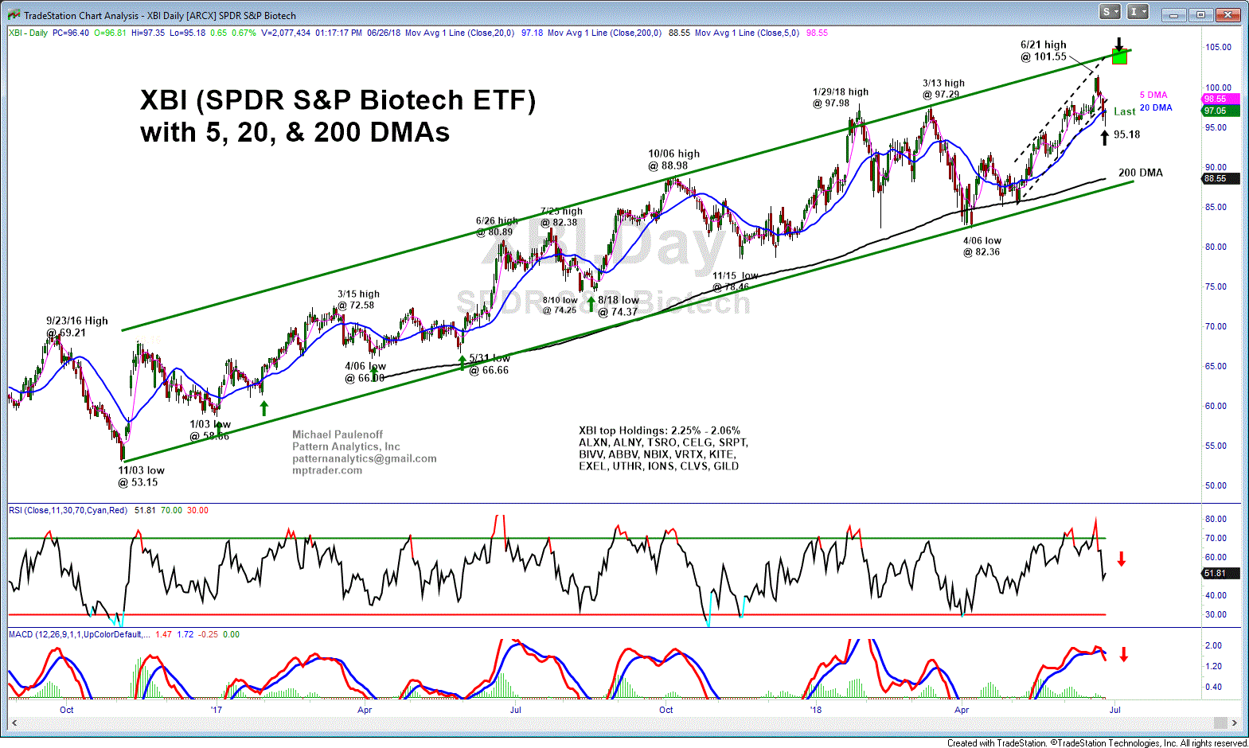Close the XBI Chart Analysis window
Viewport: 1249px width, 748px height.
click(x=1228, y=14)
